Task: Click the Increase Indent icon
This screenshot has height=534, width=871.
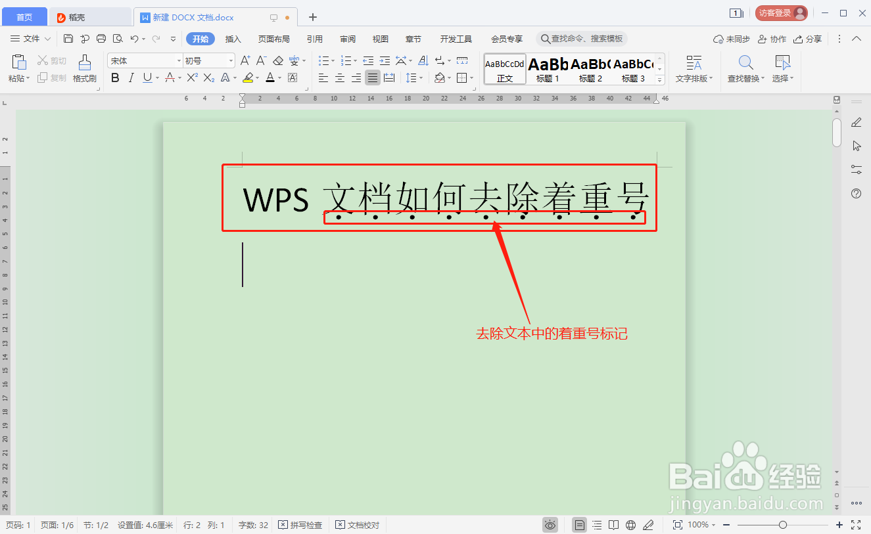Action: tap(385, 60)
